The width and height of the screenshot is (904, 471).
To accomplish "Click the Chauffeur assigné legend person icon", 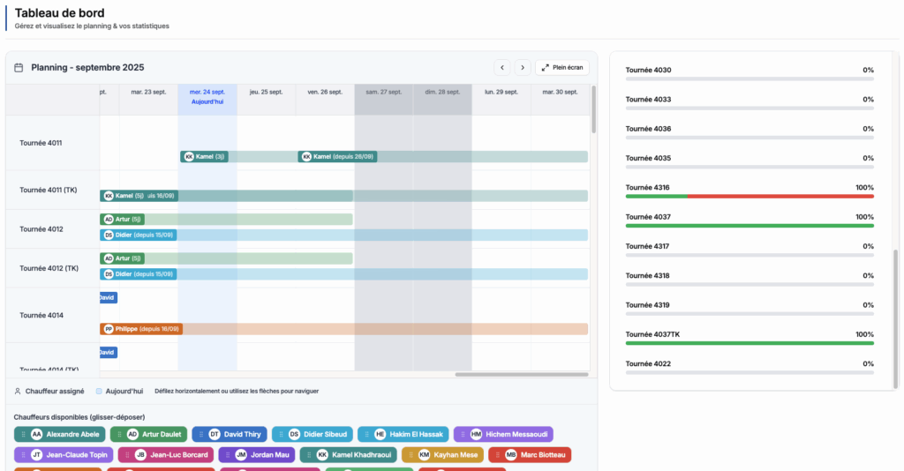I will (18, 391).
